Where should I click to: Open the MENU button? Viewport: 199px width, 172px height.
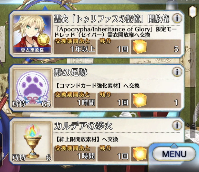click(x=174, y=154)
